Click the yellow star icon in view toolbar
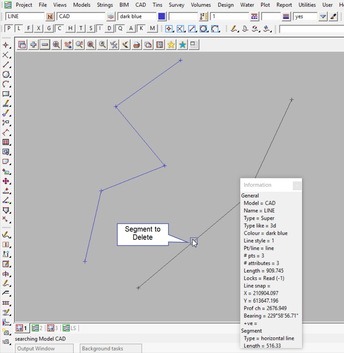The height and width of the screenshot is (353, 344). 171,44
